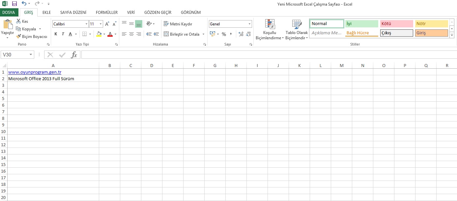Switch to the FORMÜLLER ribbon tab
Image resolution: width=457 pixels, height=201 pixels.
point(106,13)
